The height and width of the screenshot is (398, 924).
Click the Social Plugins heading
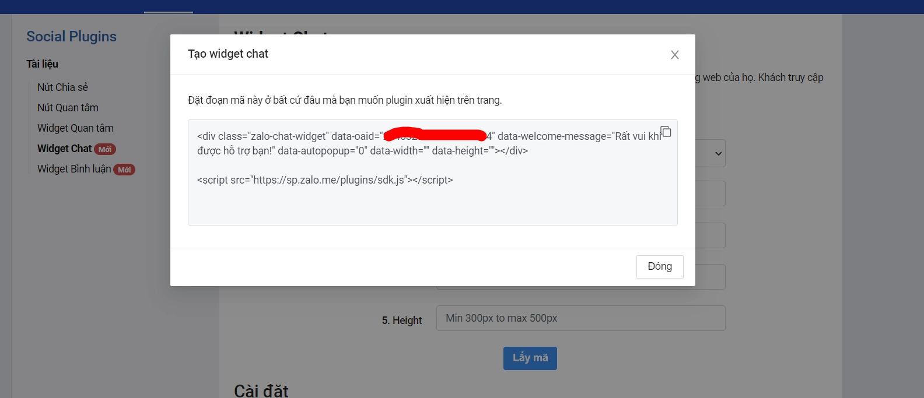click(x=71, y=36)
